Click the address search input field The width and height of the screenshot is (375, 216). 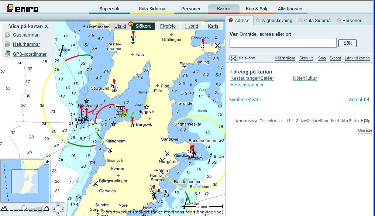pos(283,43)
